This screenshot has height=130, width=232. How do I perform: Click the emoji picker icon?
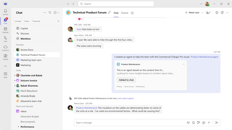point(193,123)
